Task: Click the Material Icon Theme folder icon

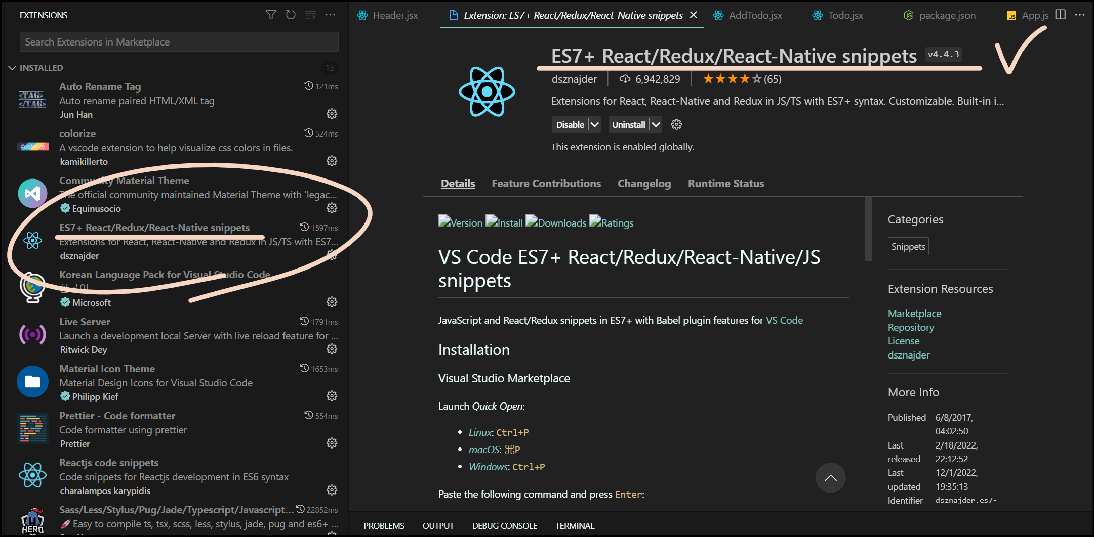Action: pyautogui.click(x=32, y=381)
